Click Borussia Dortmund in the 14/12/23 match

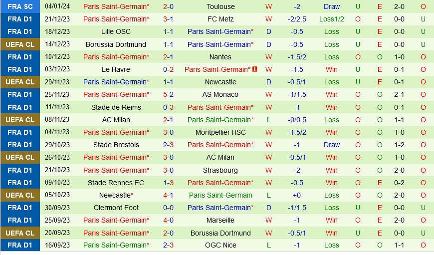point(116,44)
